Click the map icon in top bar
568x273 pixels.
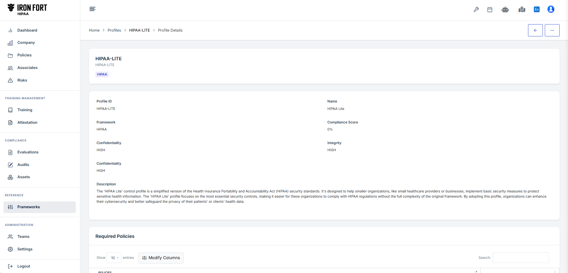point(522,9)
